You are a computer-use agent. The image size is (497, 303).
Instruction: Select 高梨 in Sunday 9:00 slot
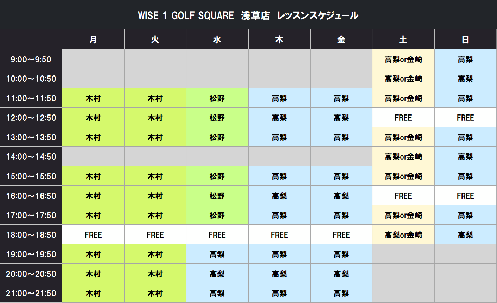tap(465, 59)
